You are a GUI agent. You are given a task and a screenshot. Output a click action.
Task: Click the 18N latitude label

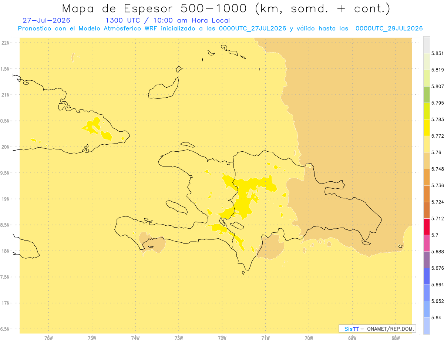coord(5,251)
